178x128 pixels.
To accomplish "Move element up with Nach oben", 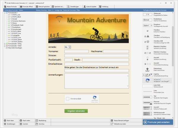I will point(9,121).
